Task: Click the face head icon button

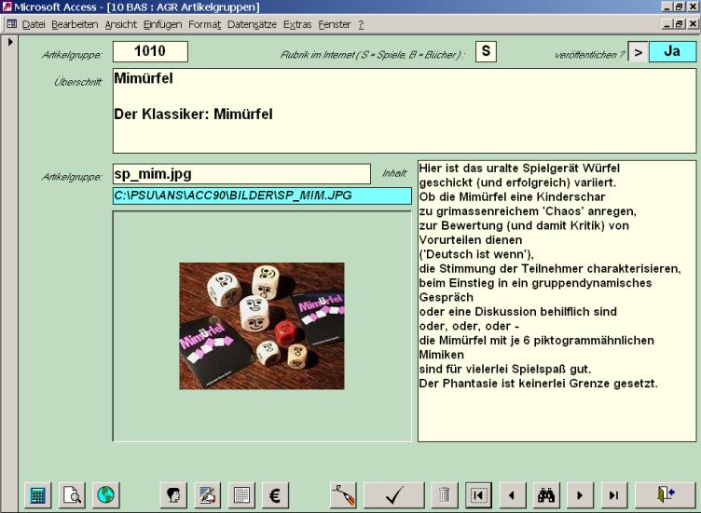Action: coord(172,495)
